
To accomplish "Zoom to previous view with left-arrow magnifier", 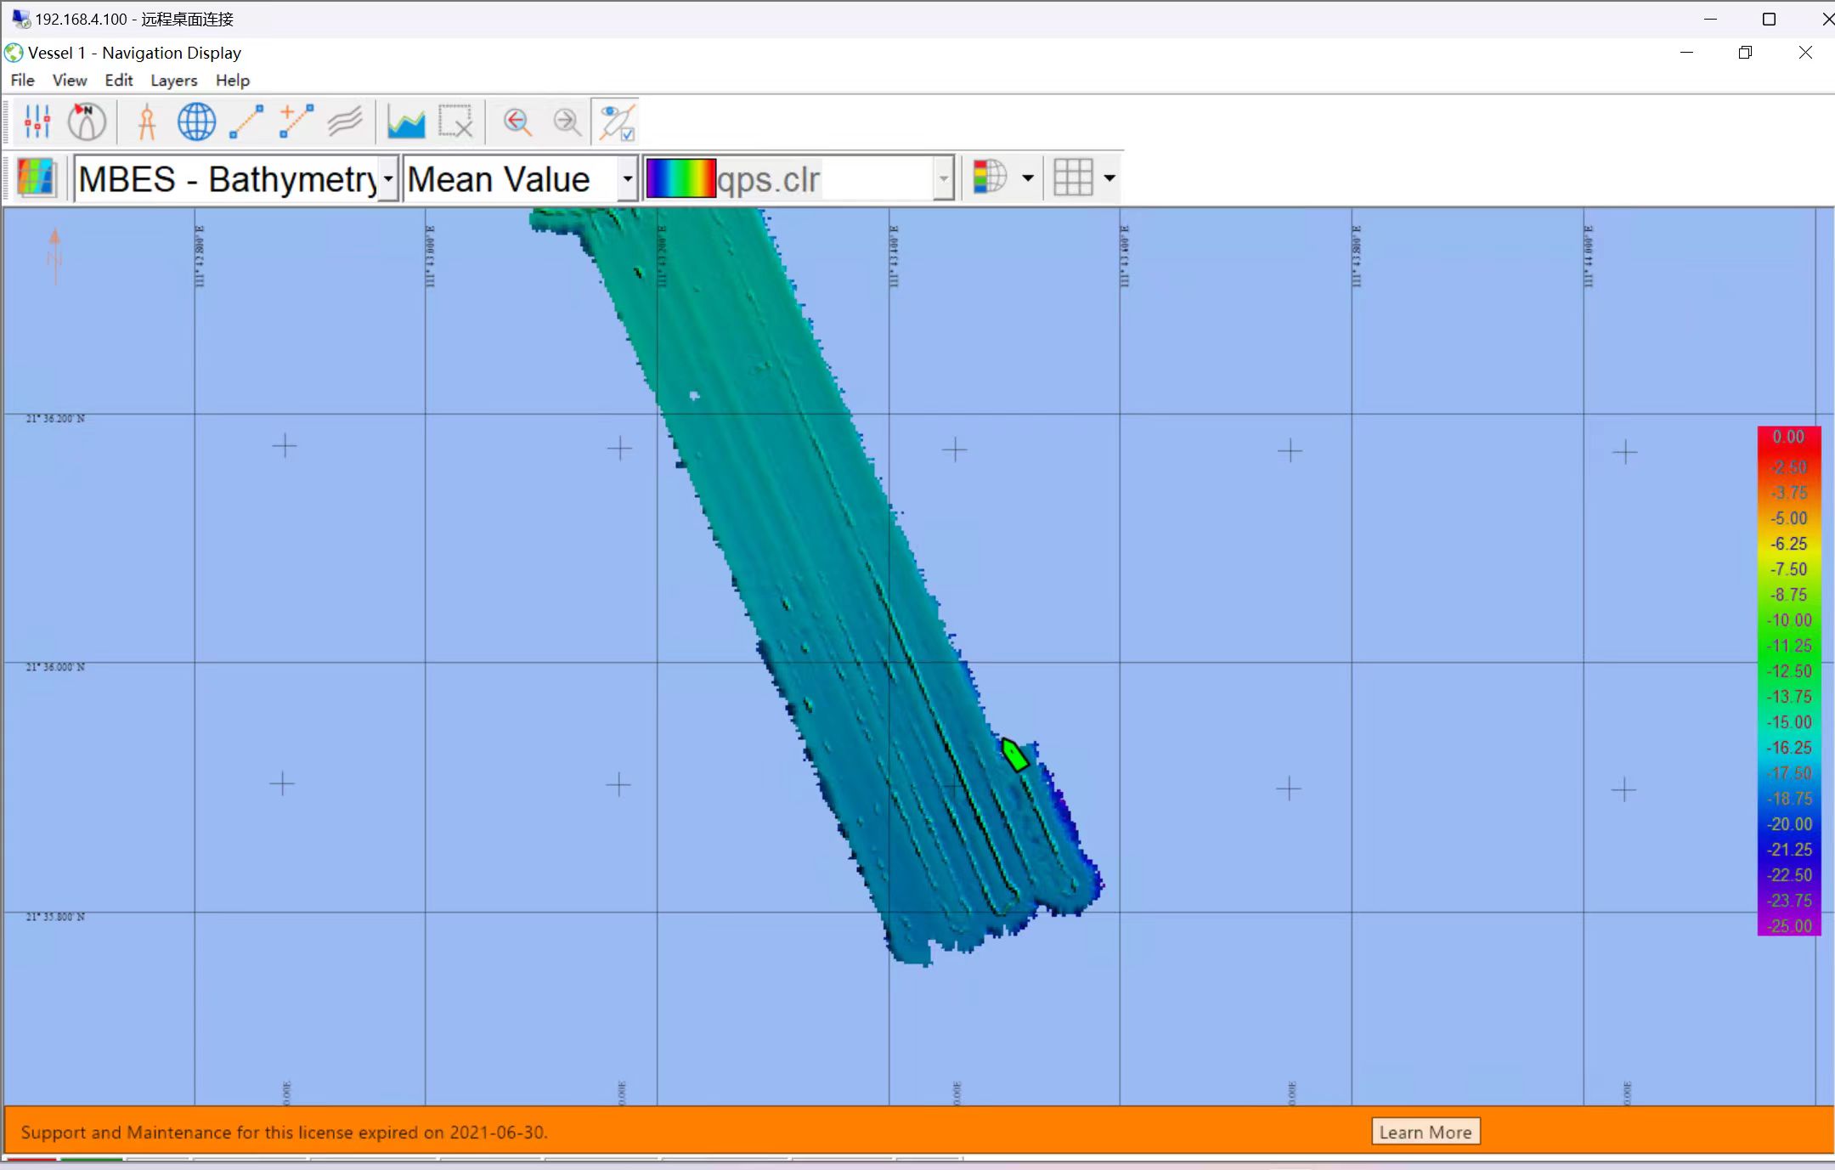I will point(517,122).
